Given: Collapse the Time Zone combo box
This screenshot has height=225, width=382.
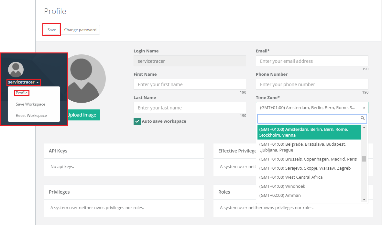Looking at the screenshot, I should pos(364,107).
